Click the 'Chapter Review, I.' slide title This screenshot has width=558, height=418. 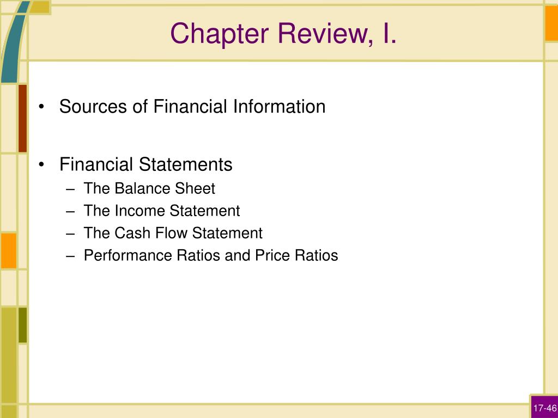[283, 33]
